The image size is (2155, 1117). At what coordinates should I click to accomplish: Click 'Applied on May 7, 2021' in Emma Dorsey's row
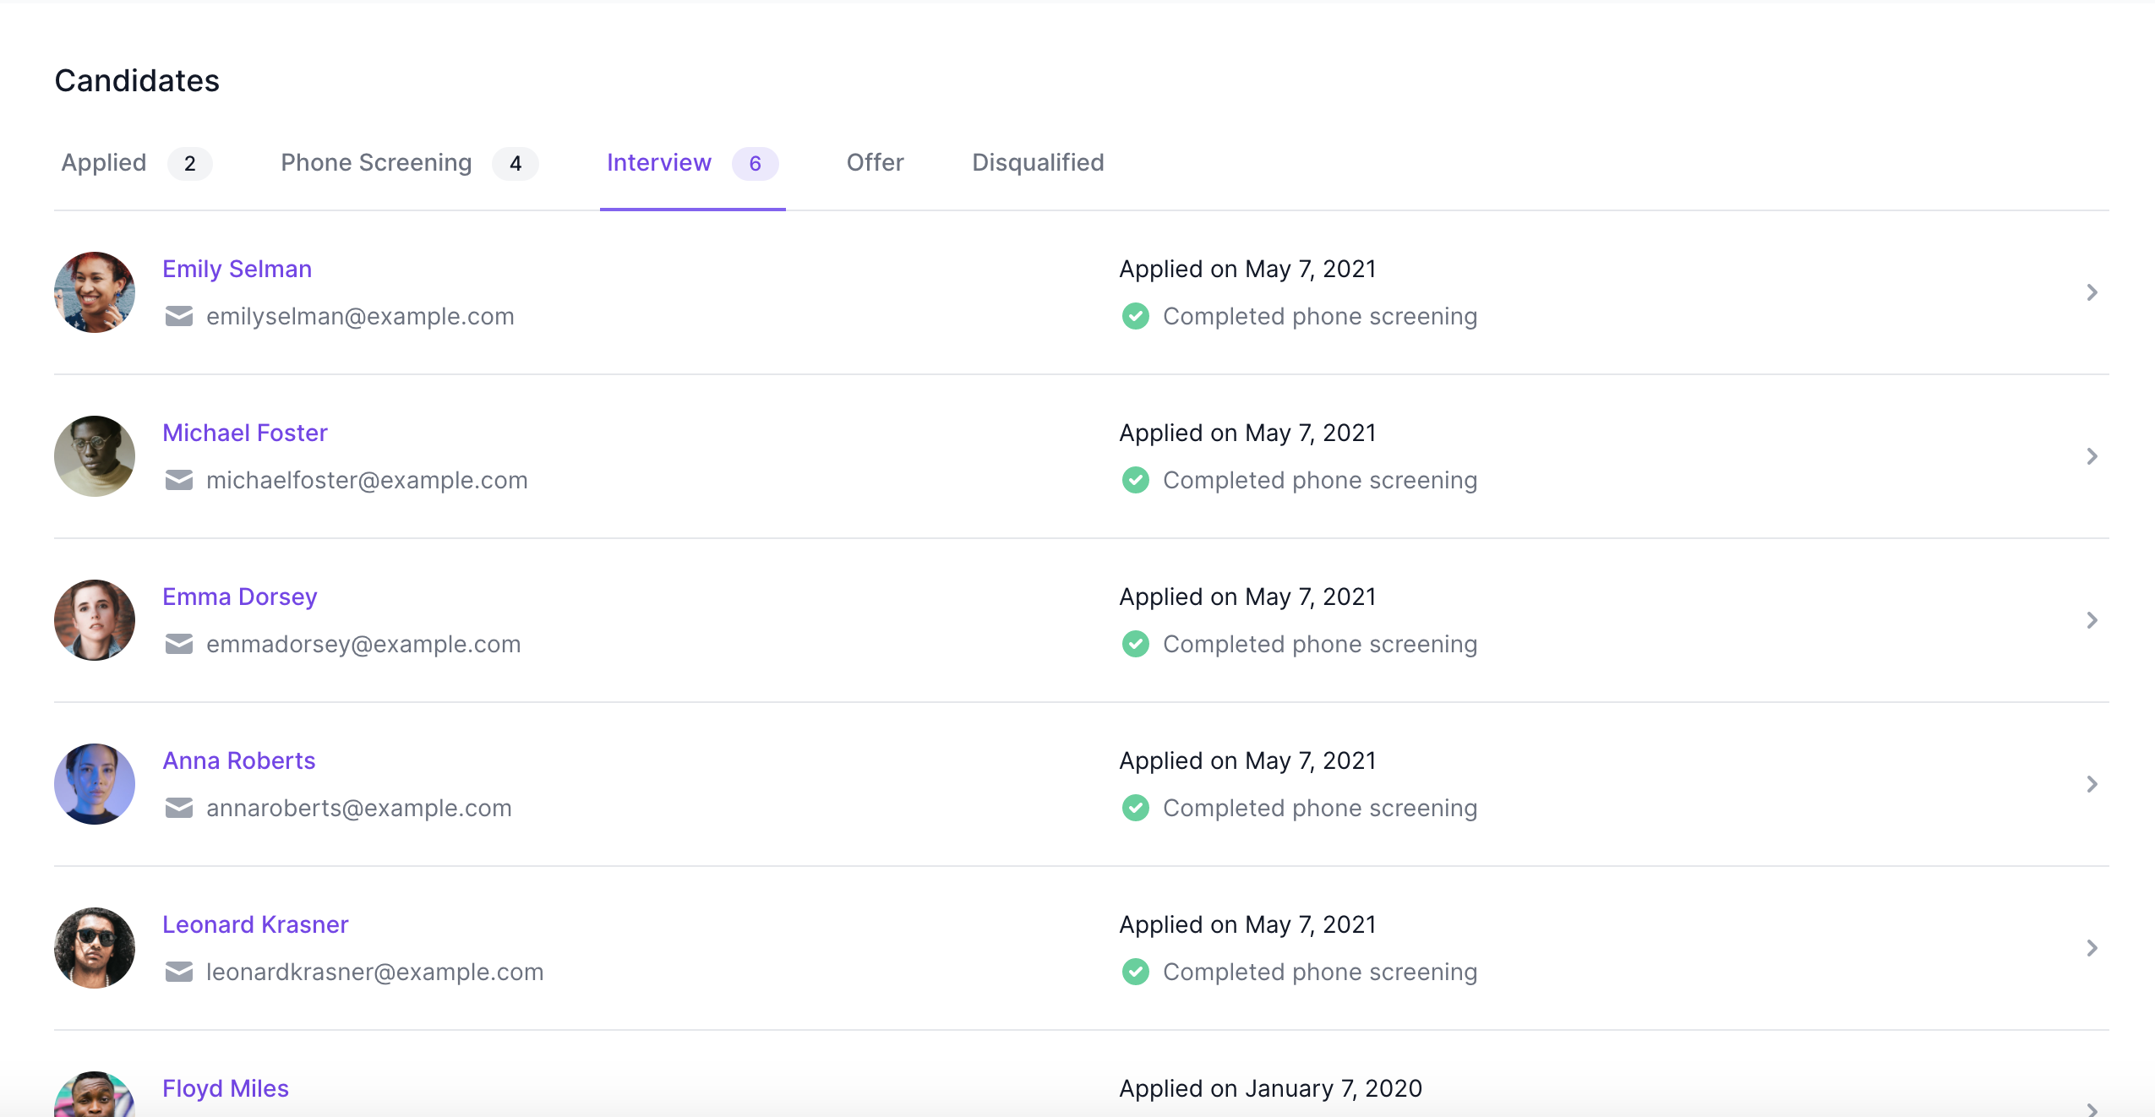[1247, 597]
